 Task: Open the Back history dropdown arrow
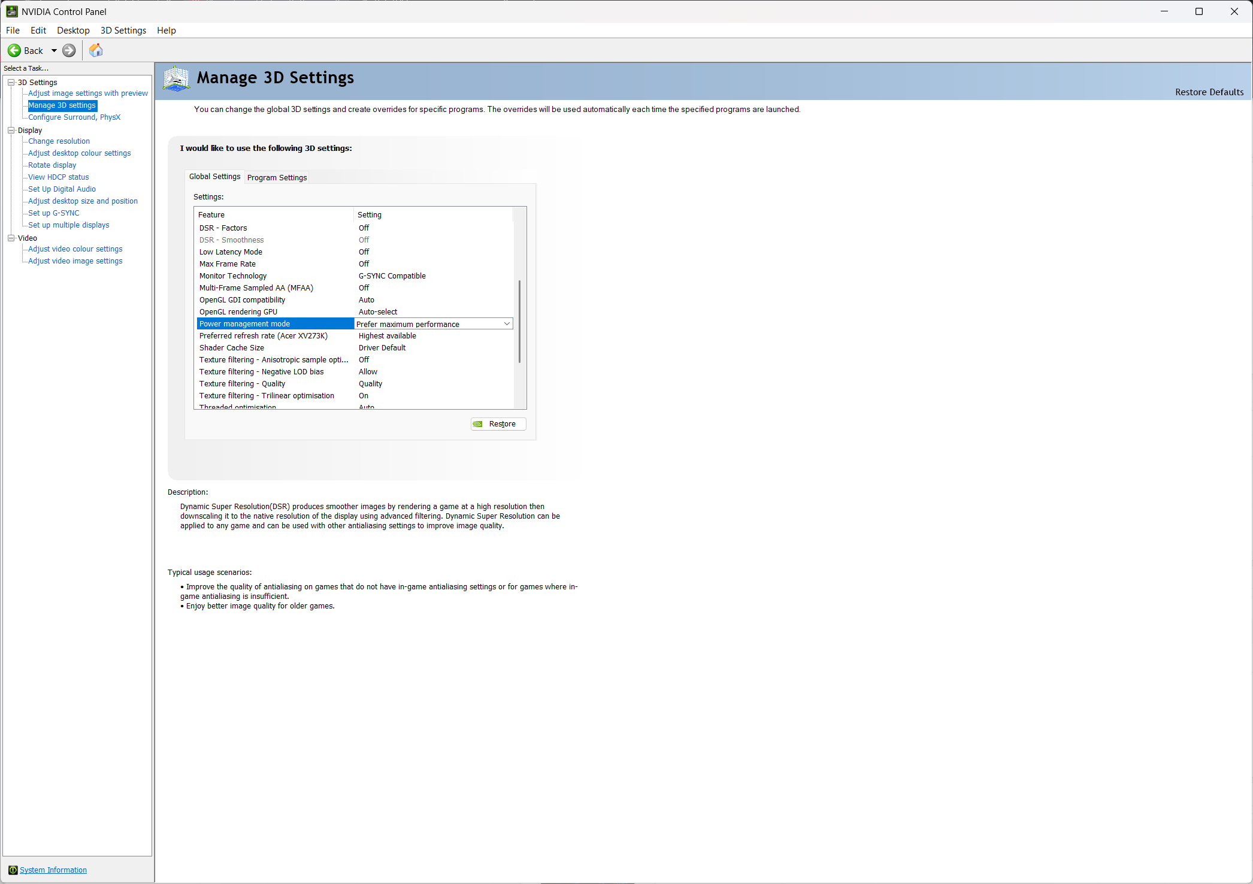54,51
